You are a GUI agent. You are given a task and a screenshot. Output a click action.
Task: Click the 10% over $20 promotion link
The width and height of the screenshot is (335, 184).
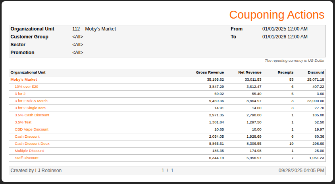pos(26,87)
